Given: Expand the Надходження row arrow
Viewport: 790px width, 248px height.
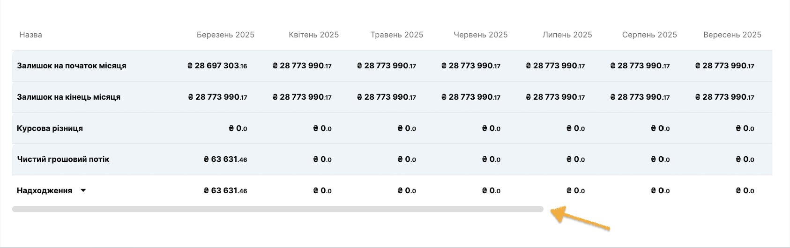Looking at the screenshot, I should point(83,190).
